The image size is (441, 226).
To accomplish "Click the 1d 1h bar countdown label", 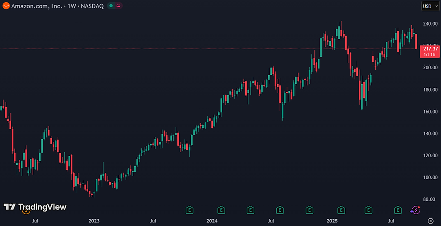I will coord(429,54).
